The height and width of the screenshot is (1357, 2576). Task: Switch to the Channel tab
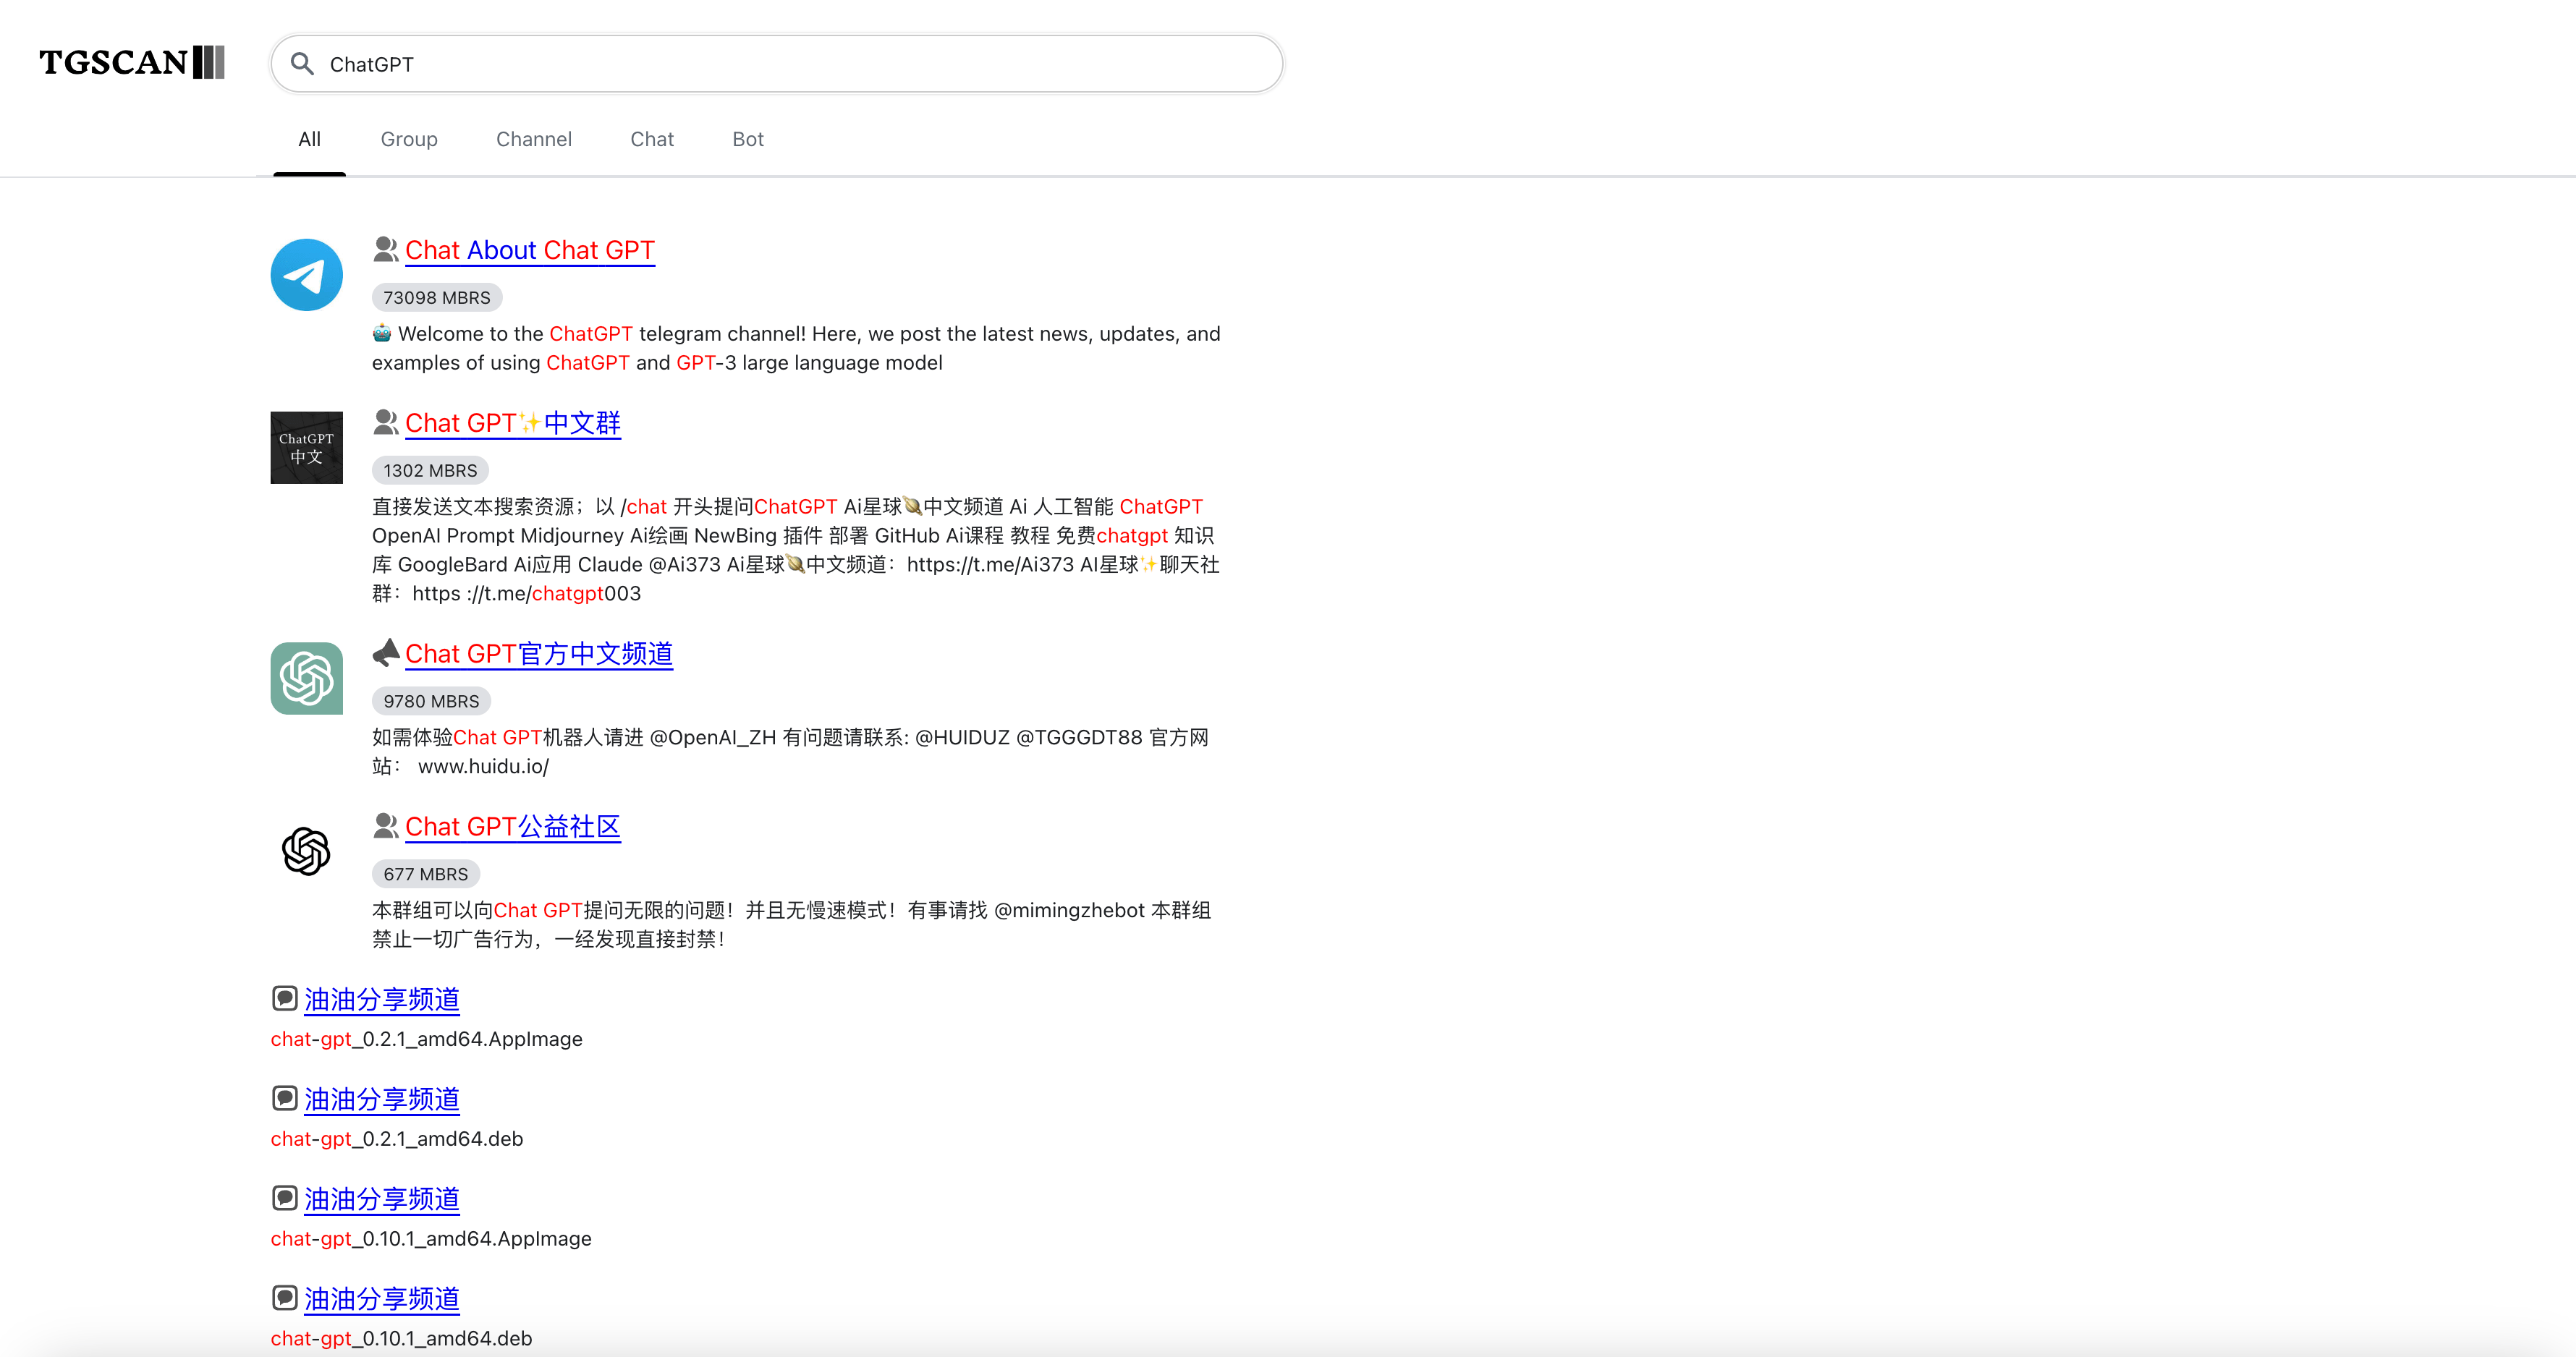click(x=534, y=139)
